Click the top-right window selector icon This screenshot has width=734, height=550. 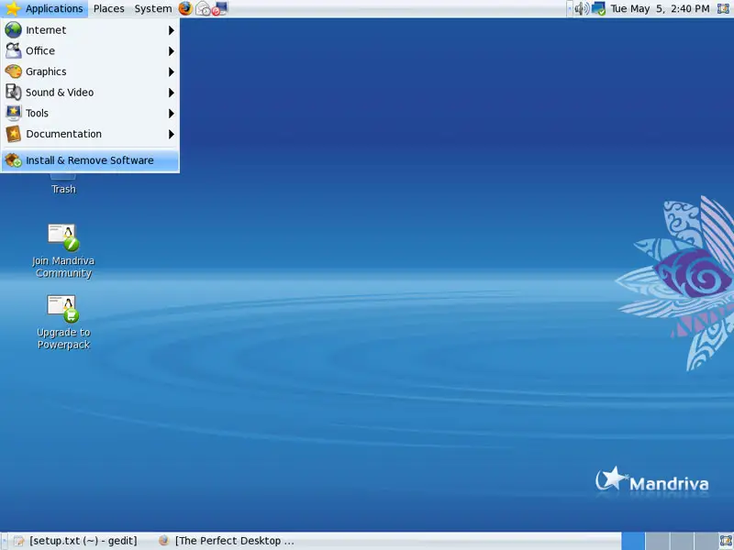pos(724,8)
